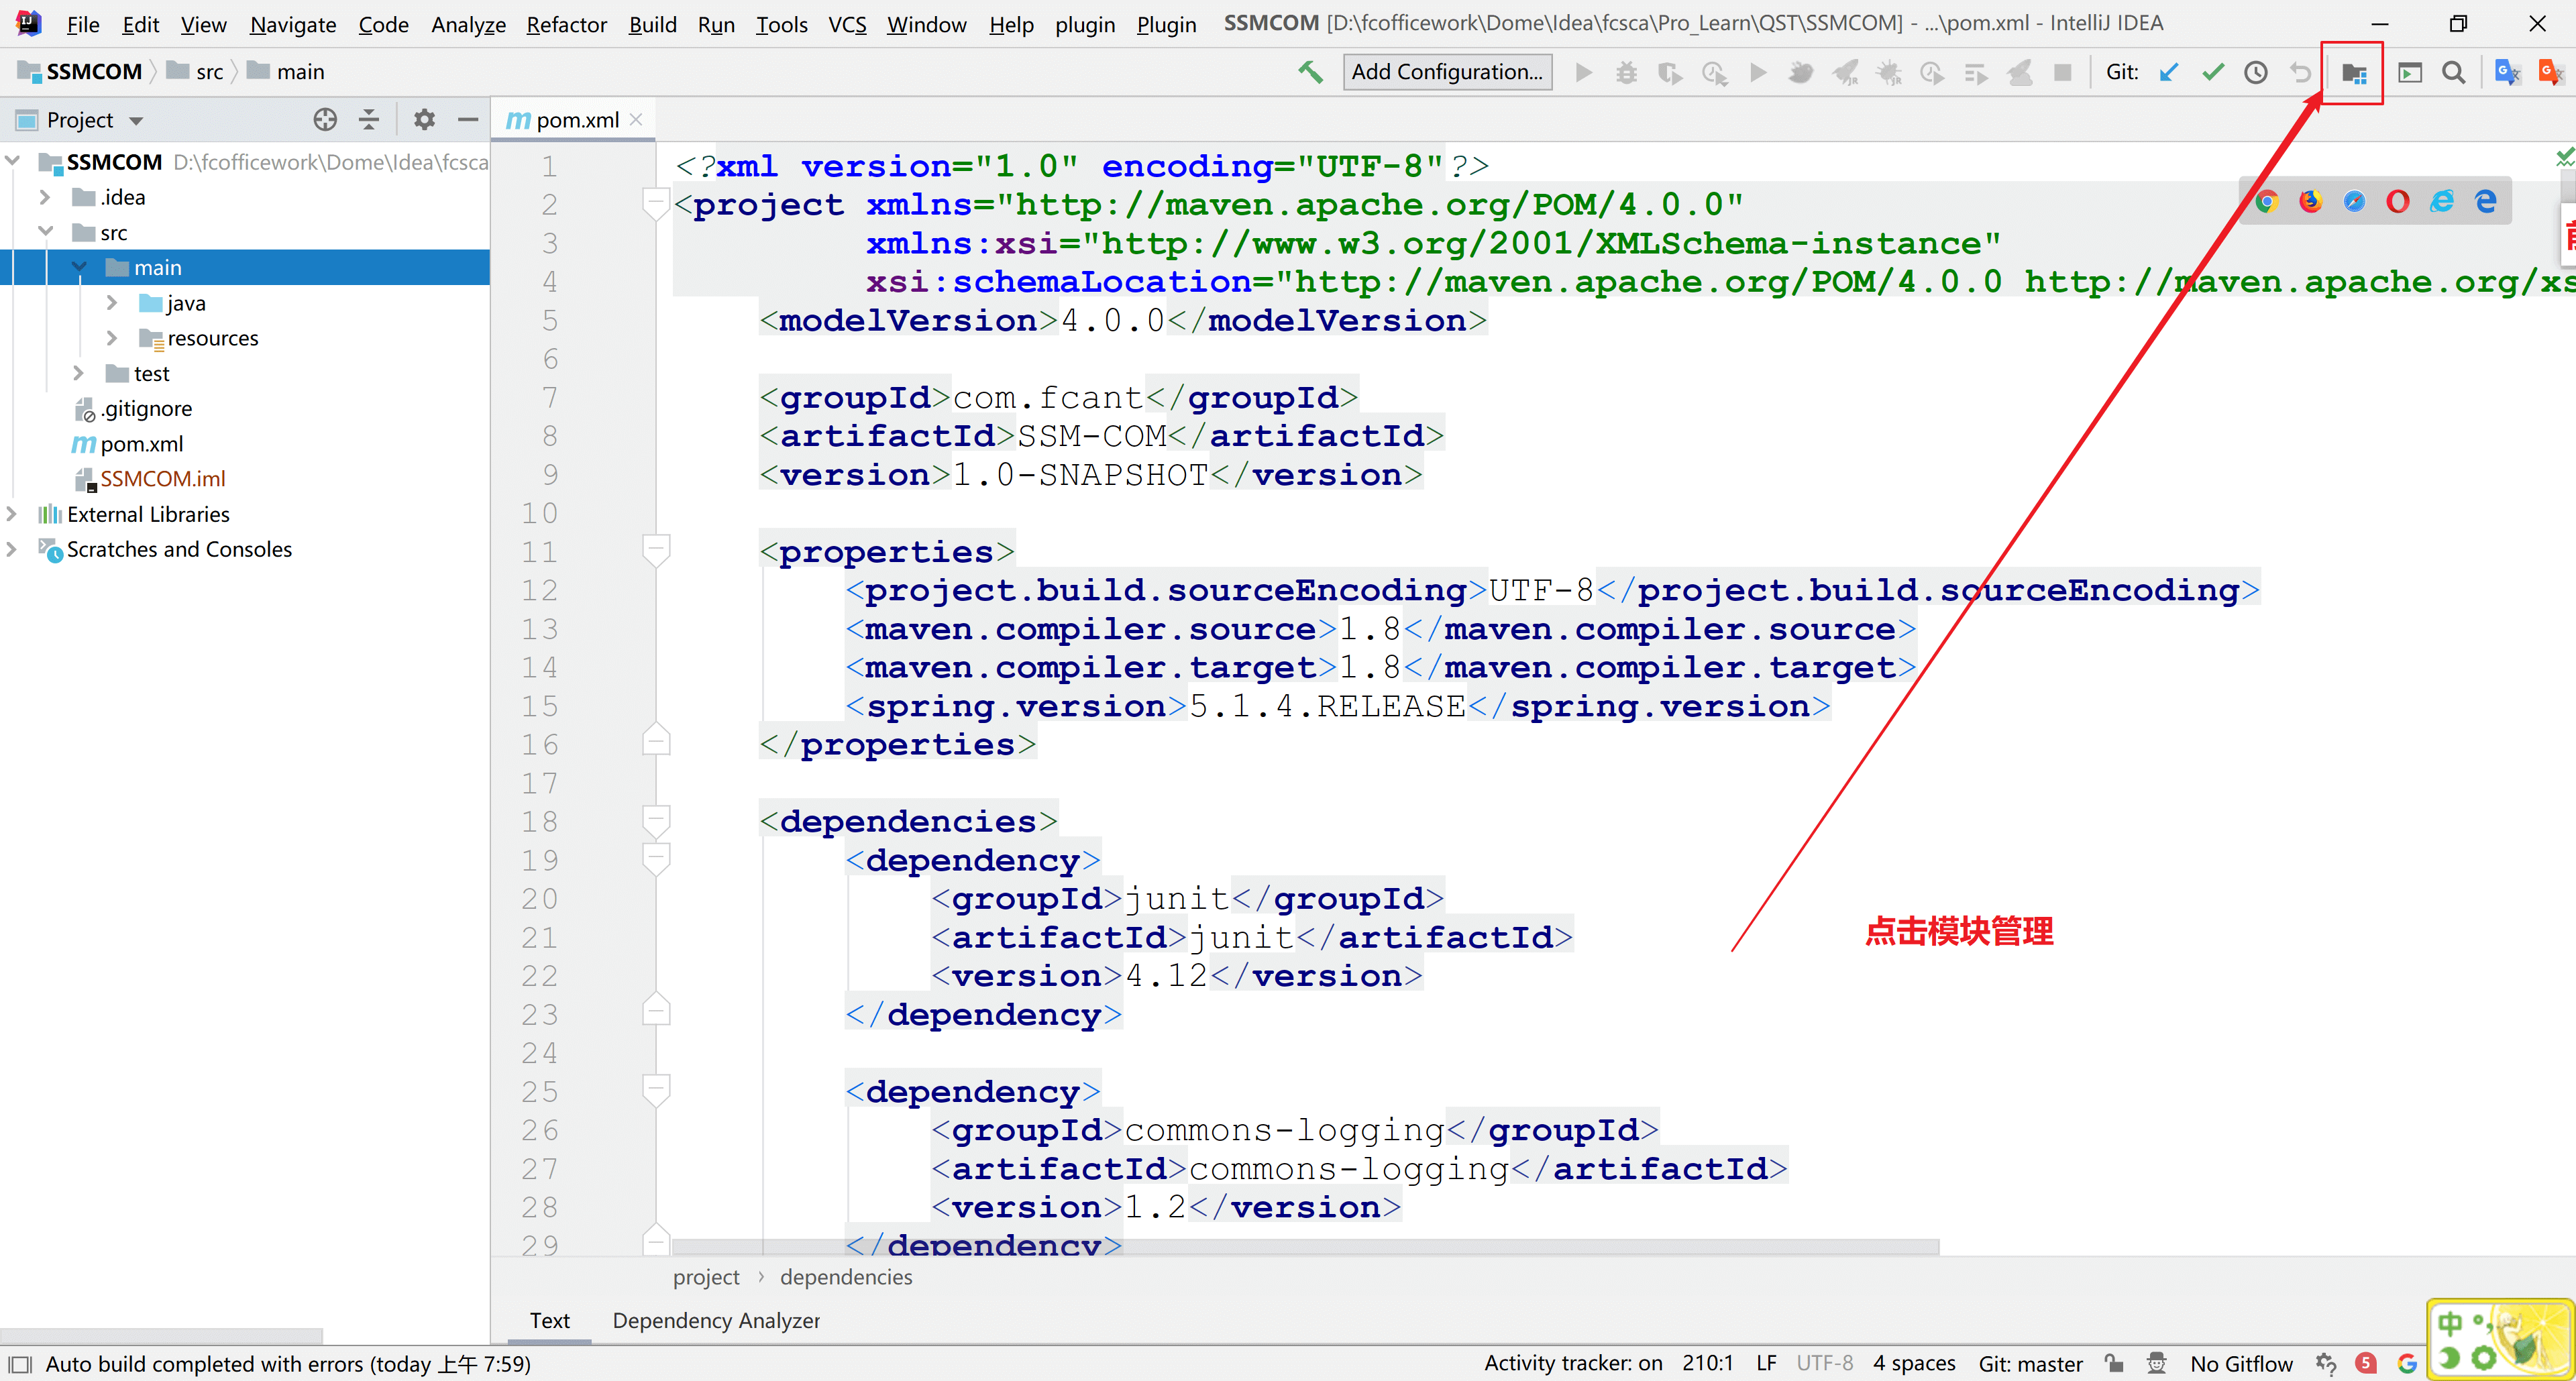Screen dimensions: 2576x1381
Task: Open Project panel settings gear
Action: (x=424, y=120)
